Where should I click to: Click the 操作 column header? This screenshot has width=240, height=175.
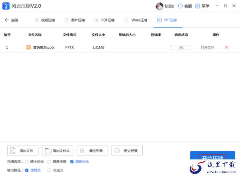coord(216,35)
